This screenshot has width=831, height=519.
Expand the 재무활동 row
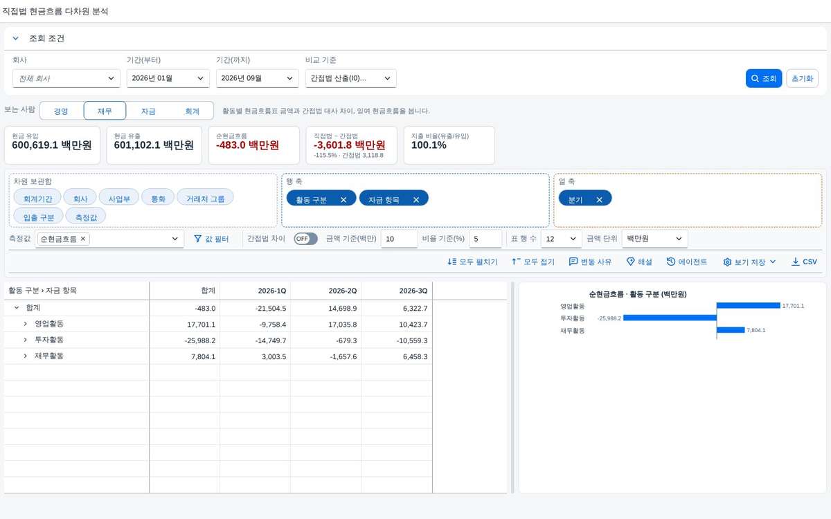[25, 356]
